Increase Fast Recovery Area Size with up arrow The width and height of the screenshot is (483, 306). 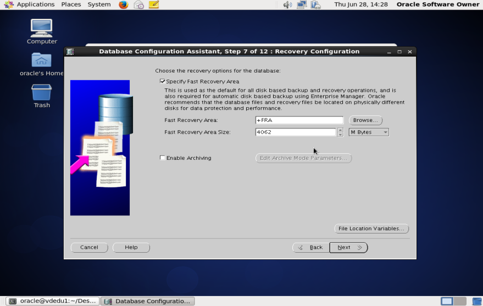tap(340, 130)
